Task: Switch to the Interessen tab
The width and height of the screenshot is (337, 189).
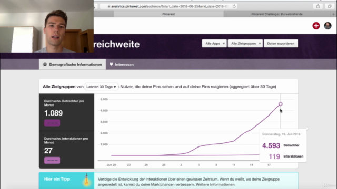Action: tap(122, 64)
